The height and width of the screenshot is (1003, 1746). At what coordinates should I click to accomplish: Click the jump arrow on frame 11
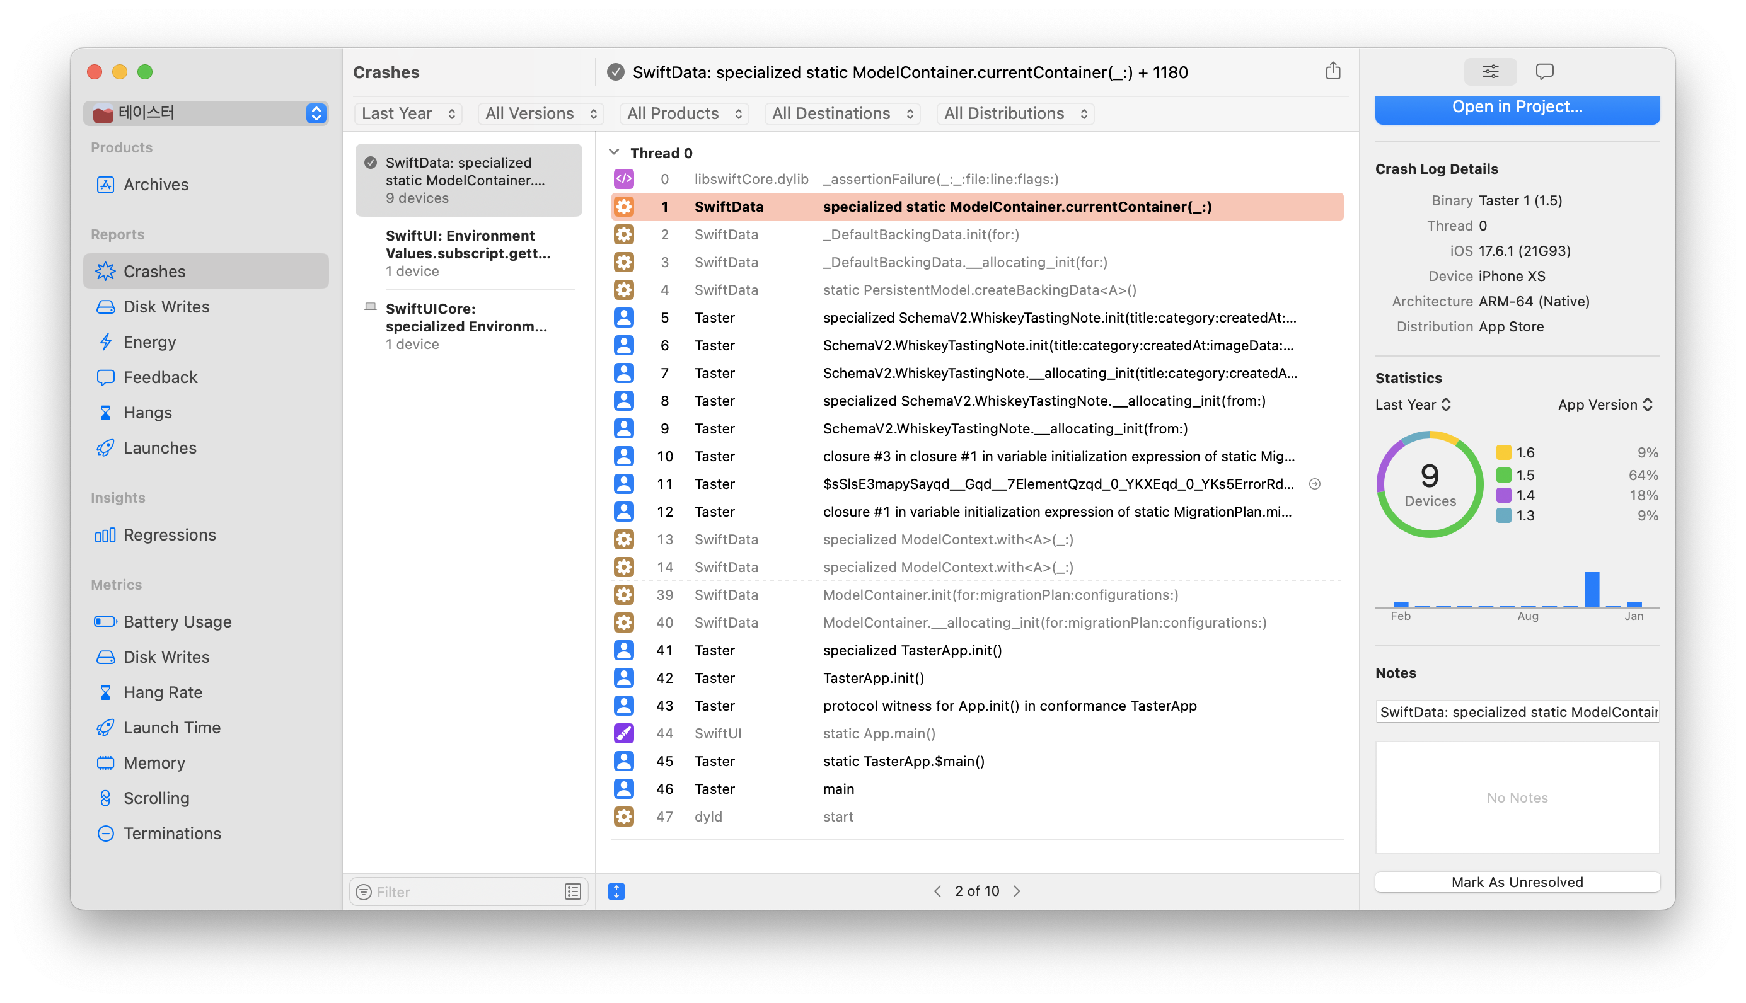point(1314,484)
